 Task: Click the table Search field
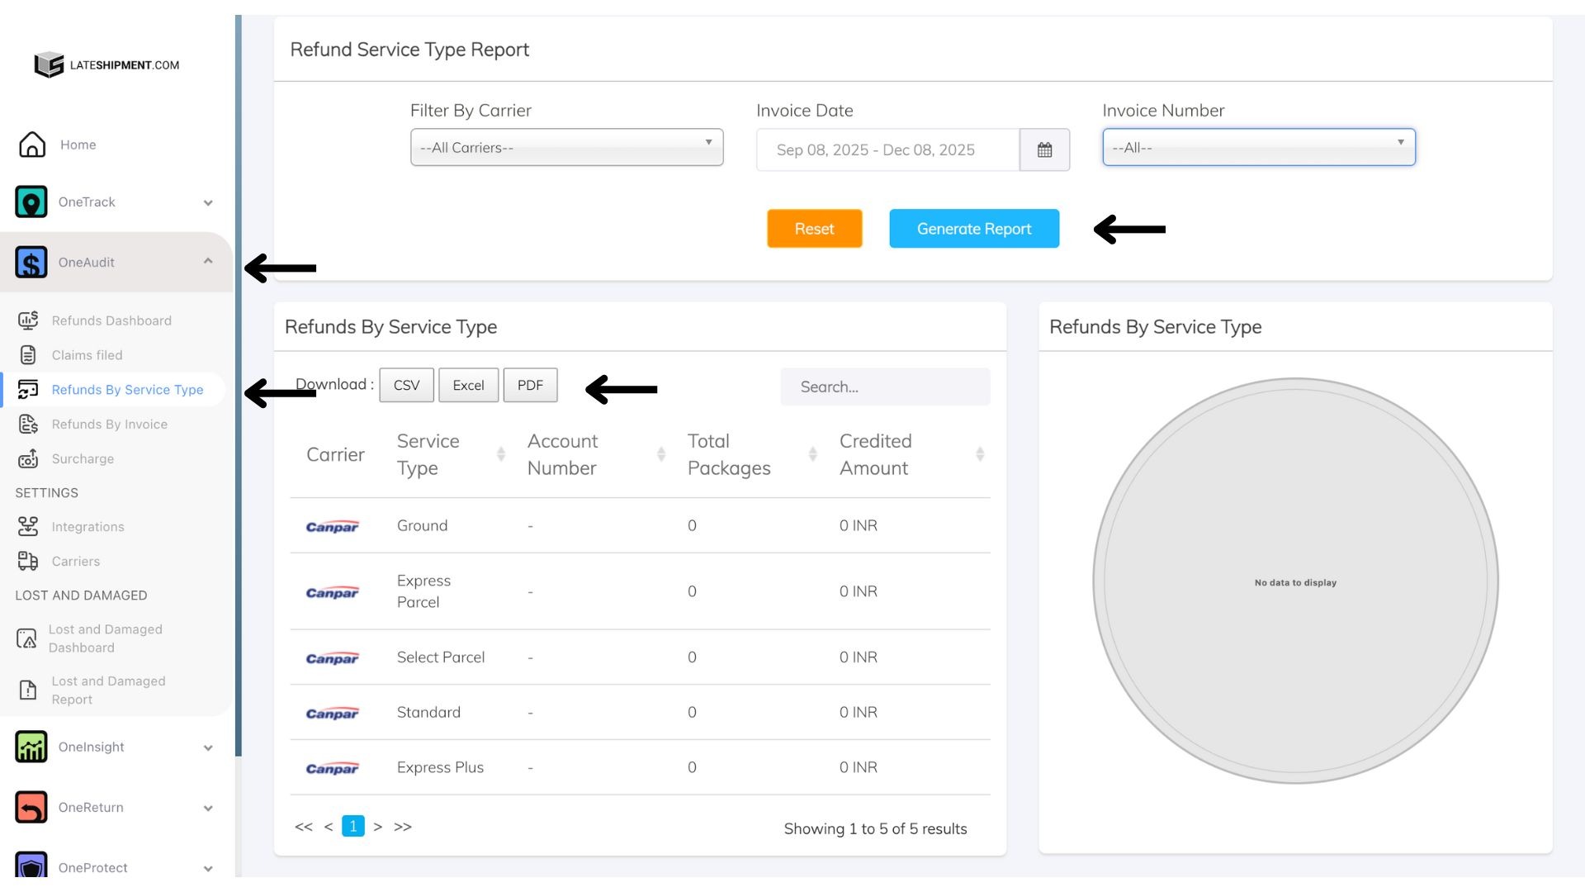pos(884,387)
